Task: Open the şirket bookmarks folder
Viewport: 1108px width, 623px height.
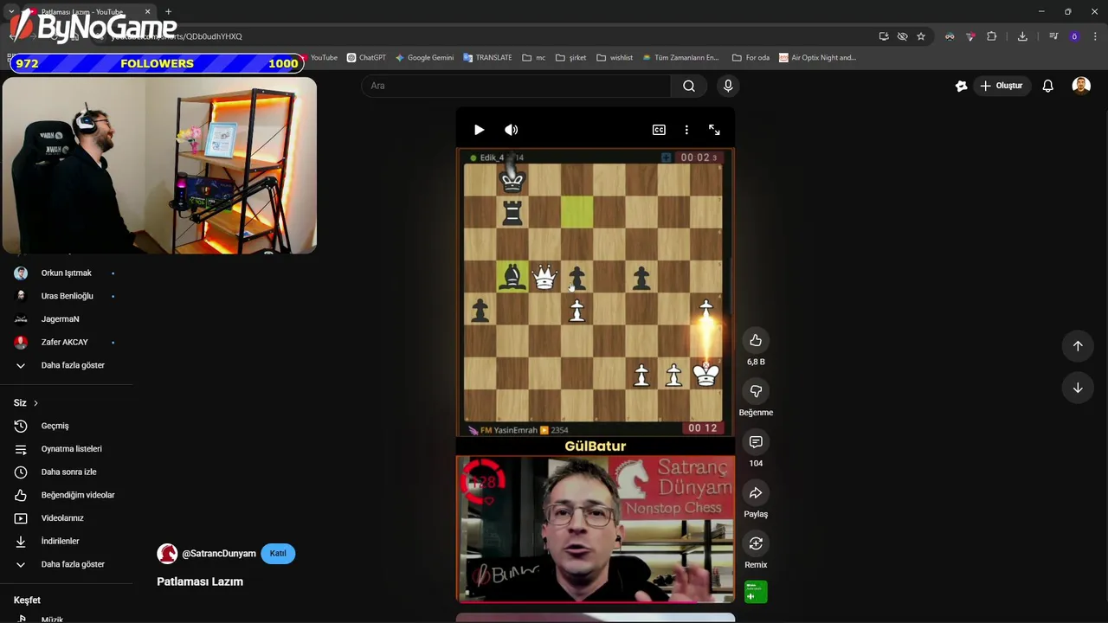Action: point(571,58)
